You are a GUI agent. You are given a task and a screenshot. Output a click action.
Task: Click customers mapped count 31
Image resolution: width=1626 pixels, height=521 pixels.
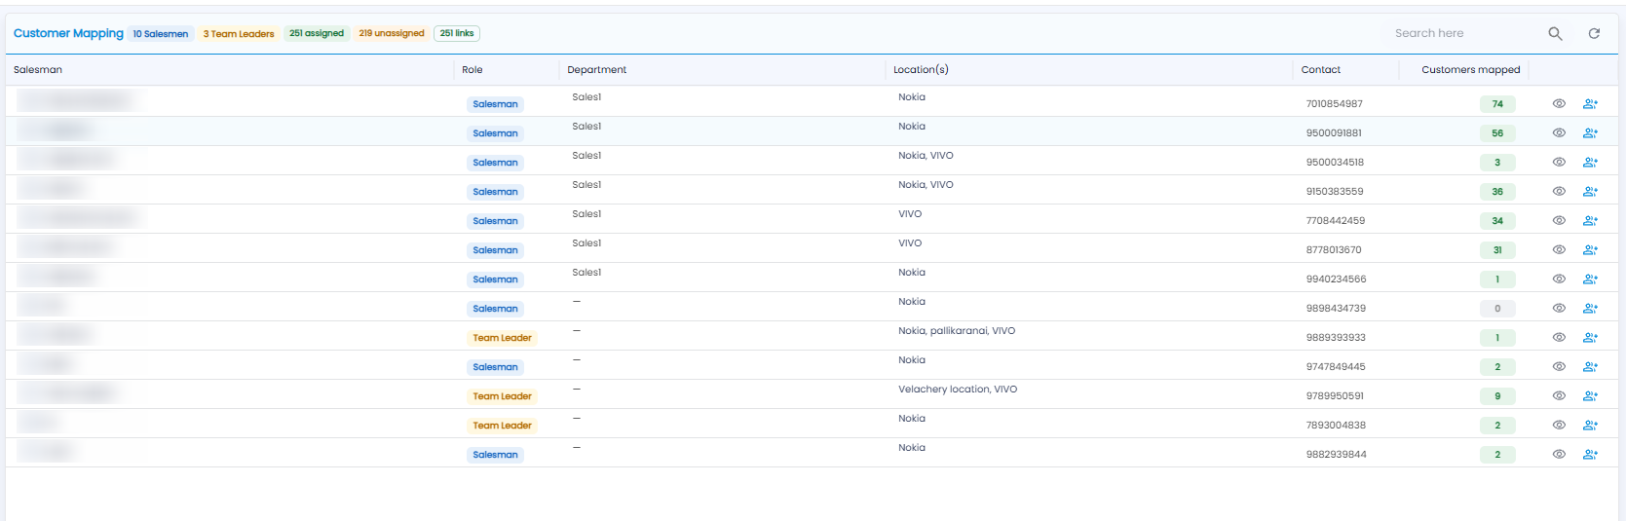pos(1497,250)
